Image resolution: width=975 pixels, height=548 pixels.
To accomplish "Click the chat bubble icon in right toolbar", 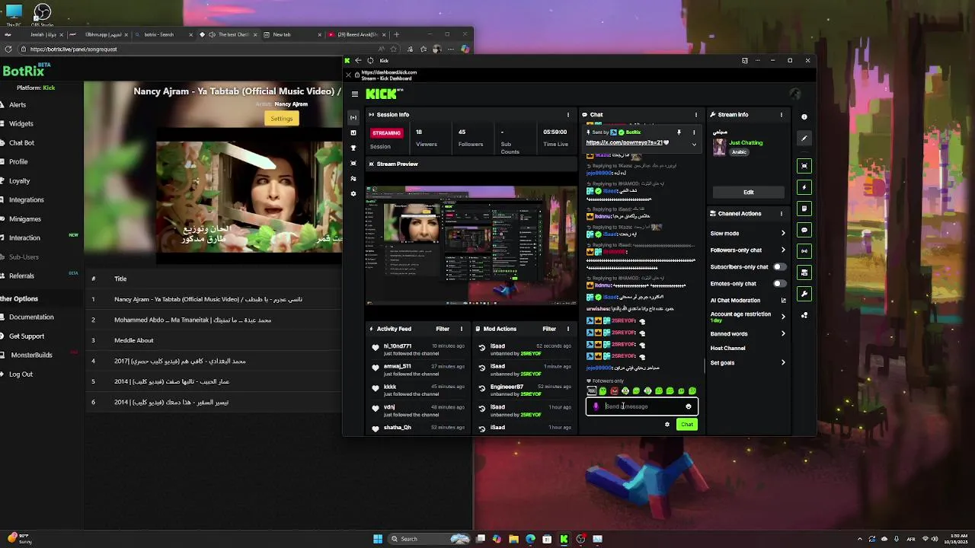I will (x=804, y=230).
